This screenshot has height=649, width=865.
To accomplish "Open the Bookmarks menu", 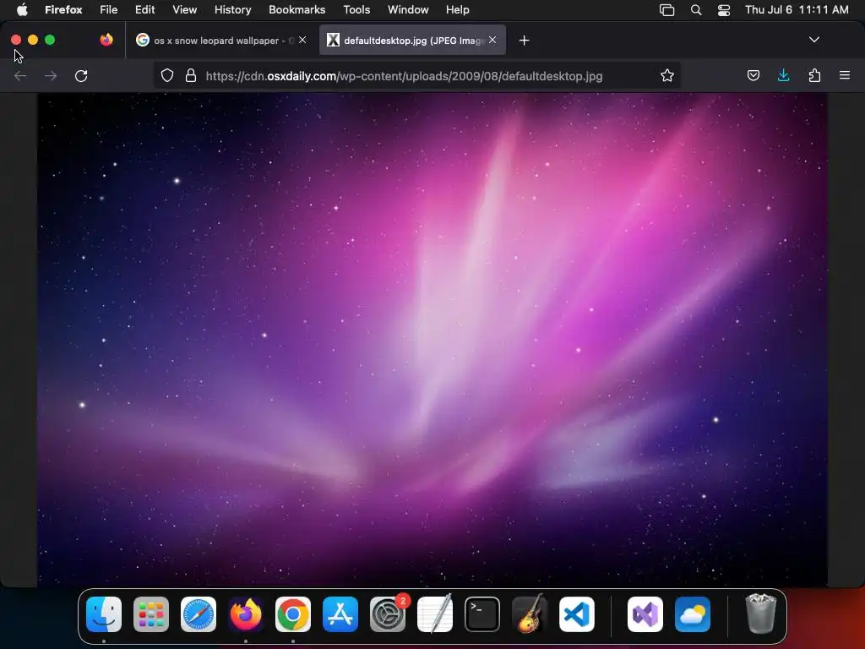I will (x=296, y=10).
